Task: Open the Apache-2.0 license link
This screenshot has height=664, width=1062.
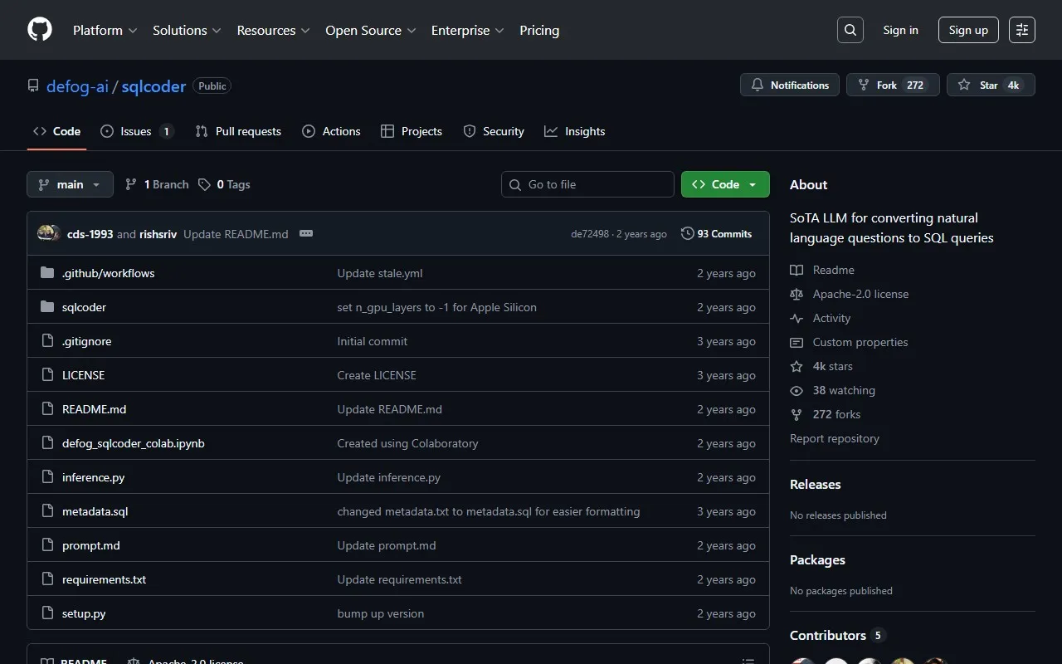Action: coord(860,294)
